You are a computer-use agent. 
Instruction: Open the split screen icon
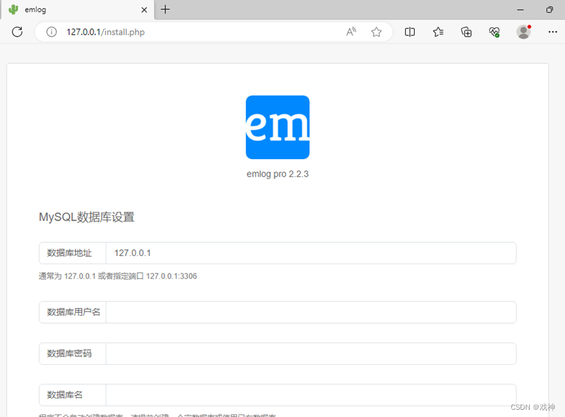click(410, 31)
